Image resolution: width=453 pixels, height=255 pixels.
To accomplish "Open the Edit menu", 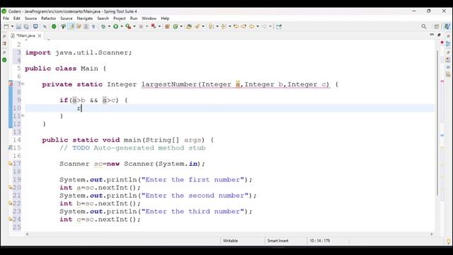I will click(17, 18).
